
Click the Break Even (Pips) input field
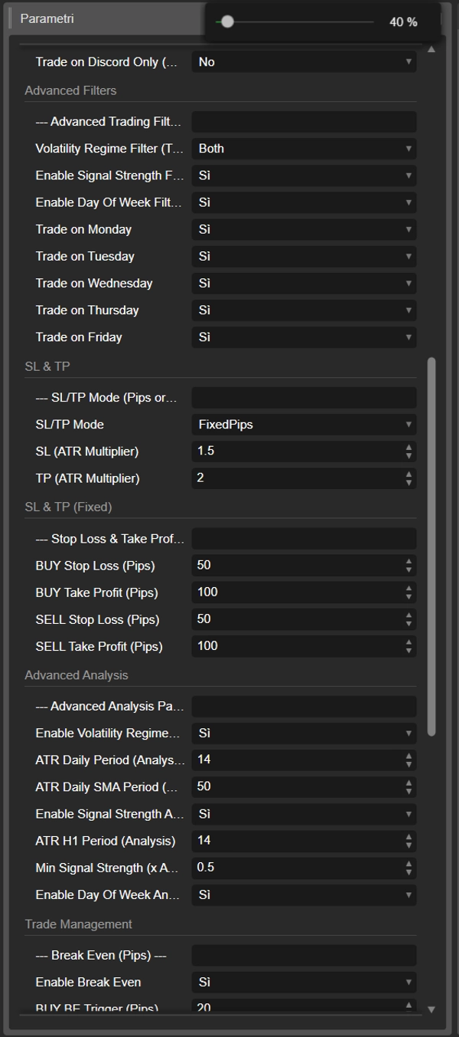click(304, 955)
